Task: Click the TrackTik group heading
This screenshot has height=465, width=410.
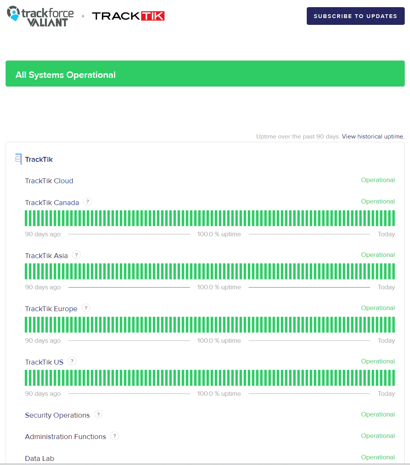Action: (39, 160)
